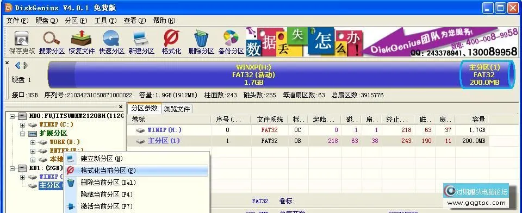This screenshot has width=522, height=213.
Task: Click the 文件系统 column header
Action: [x=270, y=119]
